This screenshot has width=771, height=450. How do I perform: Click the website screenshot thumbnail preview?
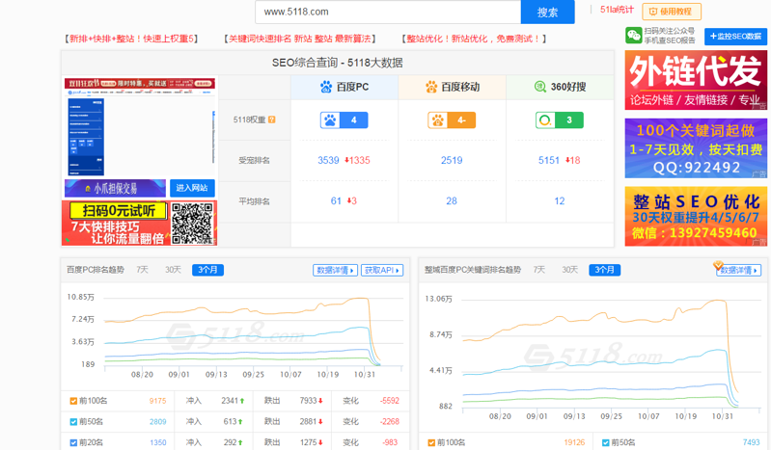pos(140,127)
